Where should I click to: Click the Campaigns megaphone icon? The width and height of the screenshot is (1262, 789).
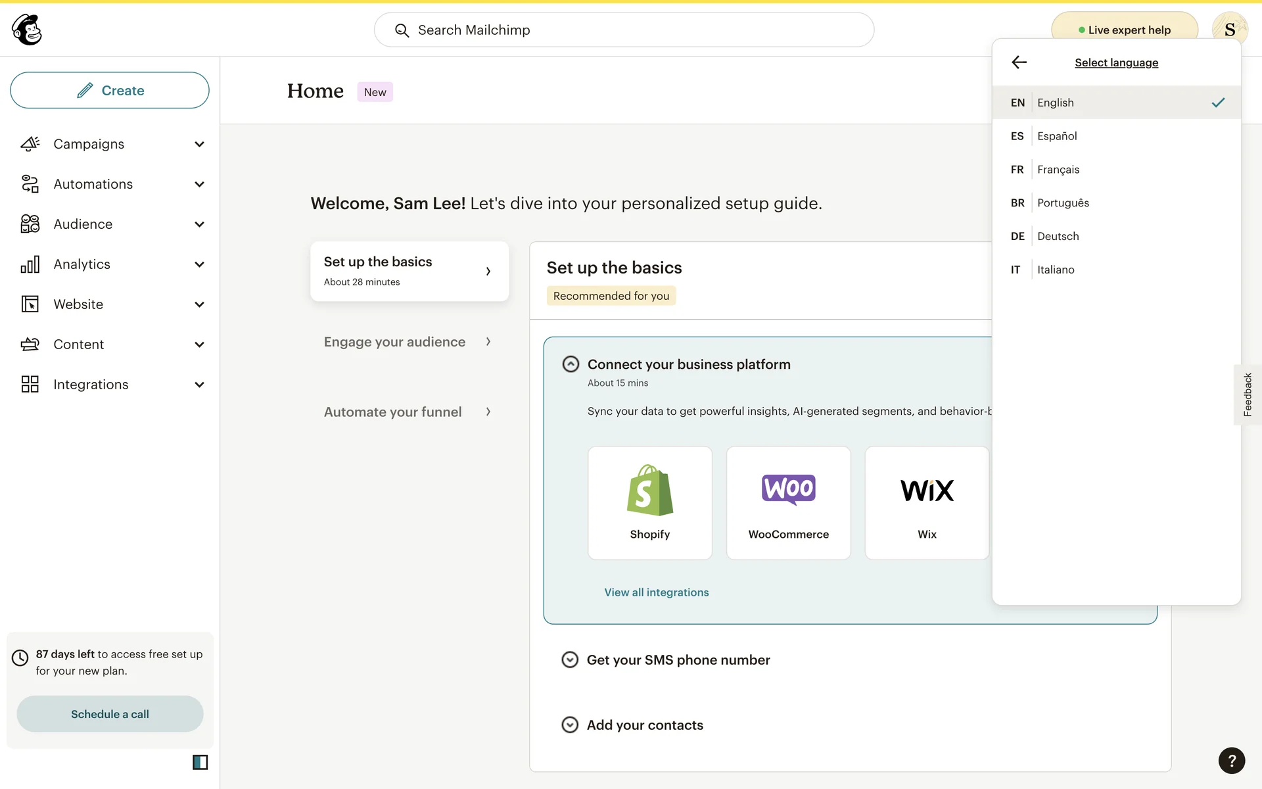30,144
